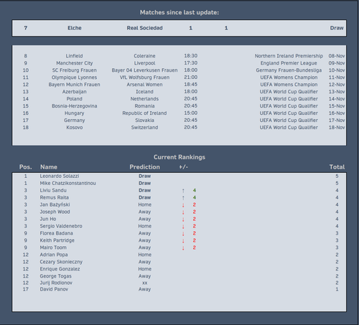Image resolution: width=359 pixels, height=325 pixels.
Task: Click the Prediction column header
Action: coord(144,167)
